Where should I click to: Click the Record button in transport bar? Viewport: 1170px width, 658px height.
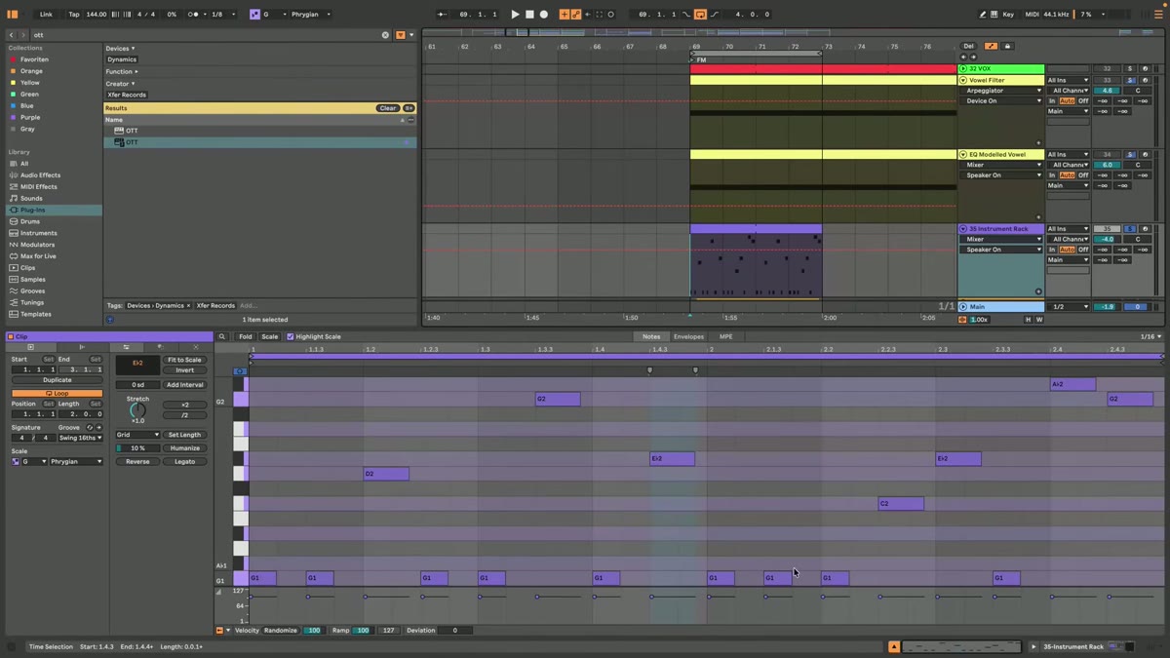[544, 15]
